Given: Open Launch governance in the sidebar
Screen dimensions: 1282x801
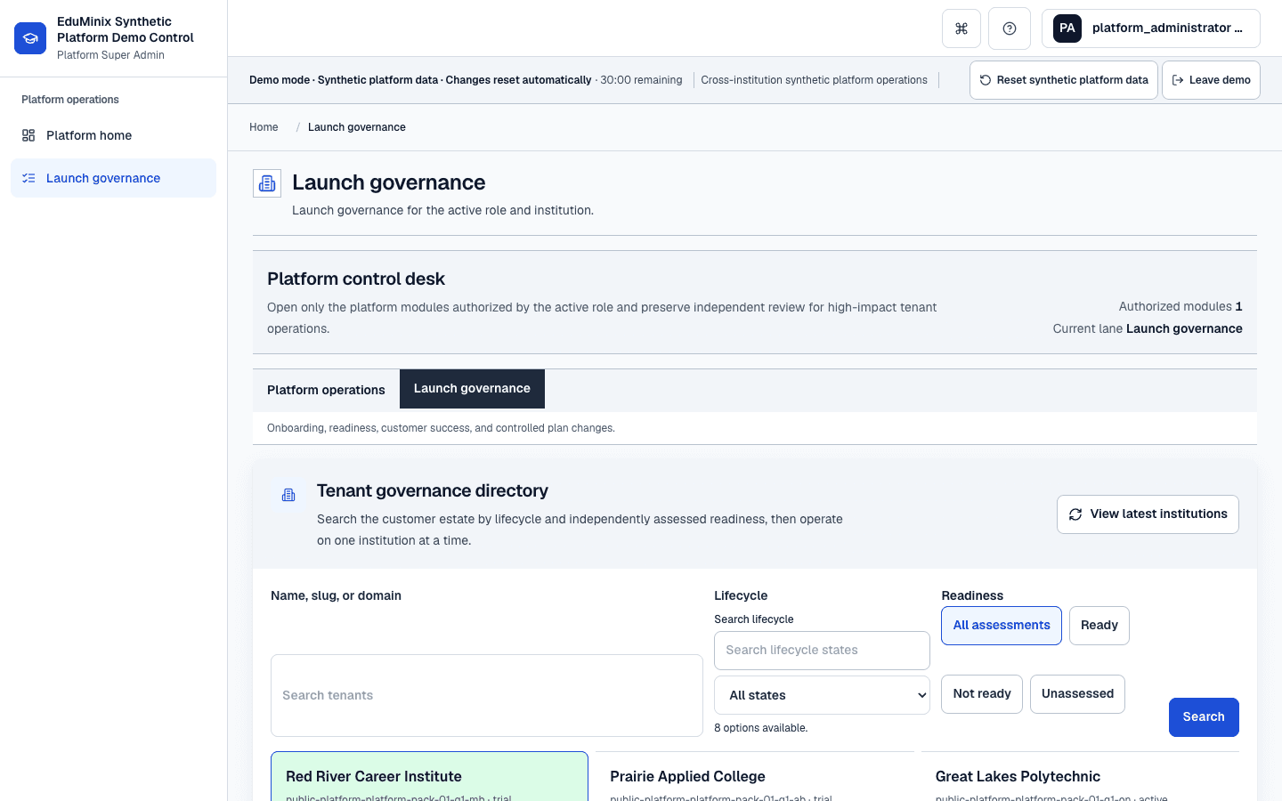Looking at the screenshot, I should (113, 178).
